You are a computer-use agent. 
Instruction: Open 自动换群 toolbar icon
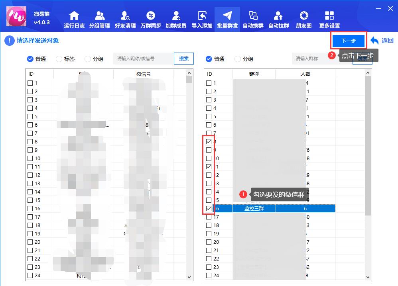pos(253,19)
